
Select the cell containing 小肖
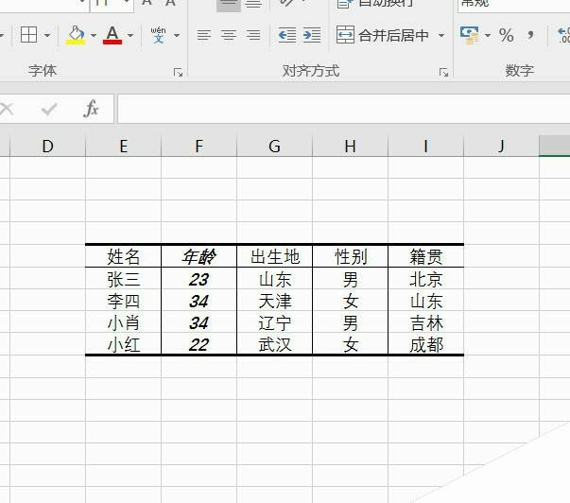tap(123, 322)
